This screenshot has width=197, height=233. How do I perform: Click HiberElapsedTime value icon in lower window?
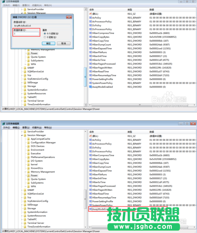90,171
